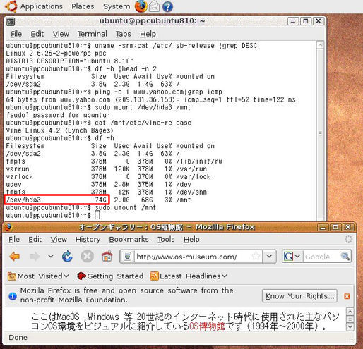Click the Ubuntu logo icon in the panel
363x349 pixels.
[x=11, y=6]
